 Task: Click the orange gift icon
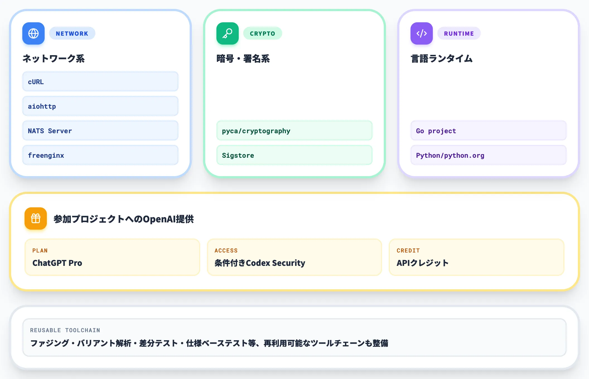coord(36,218)
